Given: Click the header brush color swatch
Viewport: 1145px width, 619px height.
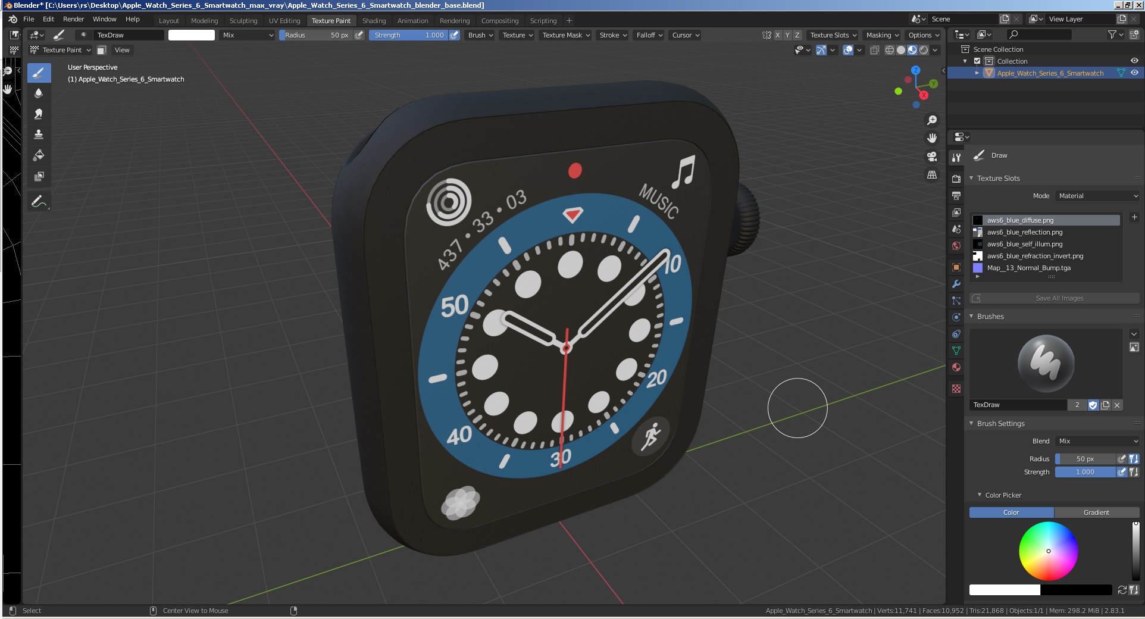Looking at the screenshot, I should tap(192, 35).
